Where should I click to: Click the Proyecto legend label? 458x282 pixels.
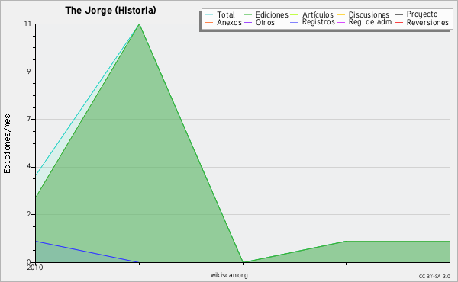pyautogui.click(x=422, y=14)
